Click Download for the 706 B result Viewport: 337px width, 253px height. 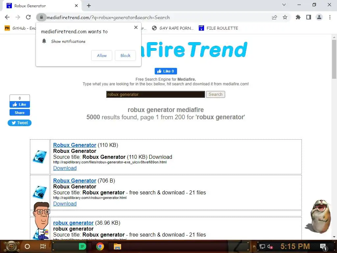pos(65,204)
